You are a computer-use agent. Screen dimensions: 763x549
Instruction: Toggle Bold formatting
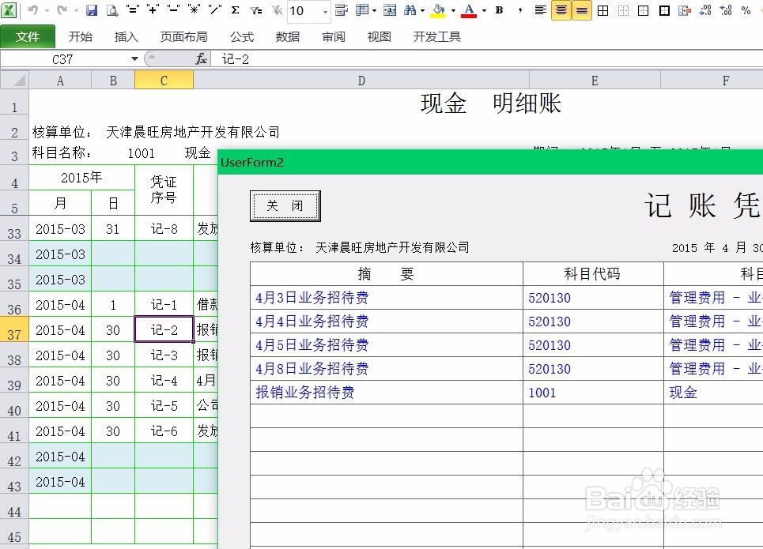498,10
